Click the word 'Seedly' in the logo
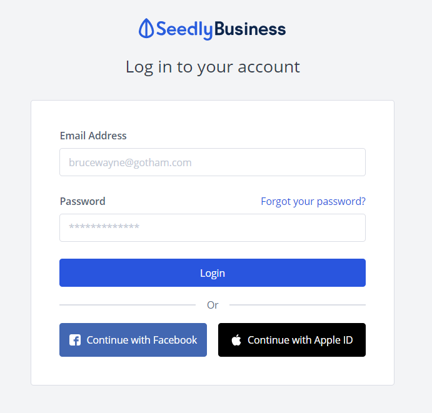This screenshot has height=413, width=432. (x=184, y=29)
